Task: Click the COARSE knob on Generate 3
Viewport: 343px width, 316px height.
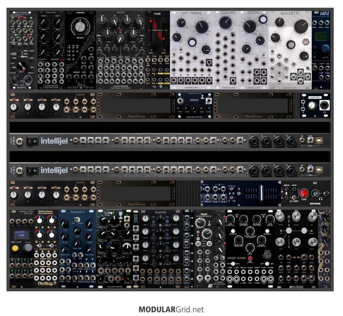Action: click(89, 224)
